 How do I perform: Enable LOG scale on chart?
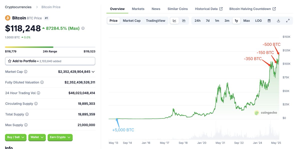coord(258,20)
